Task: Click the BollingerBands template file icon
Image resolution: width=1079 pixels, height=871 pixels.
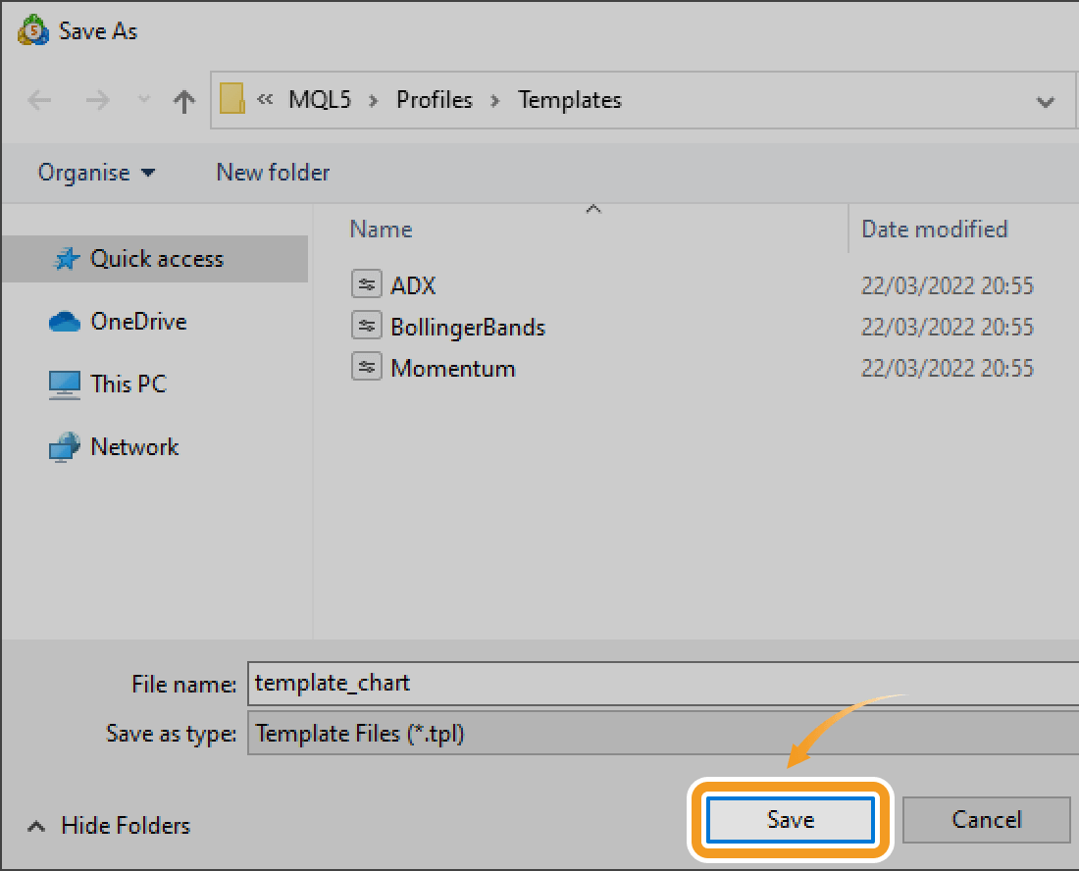Action: [366, 325]
